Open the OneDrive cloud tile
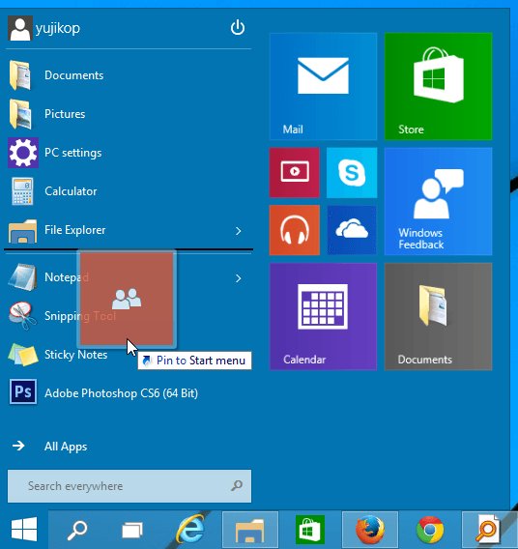Image resolution: width=518 pixels, height=549 pixels. pos(352,230)
